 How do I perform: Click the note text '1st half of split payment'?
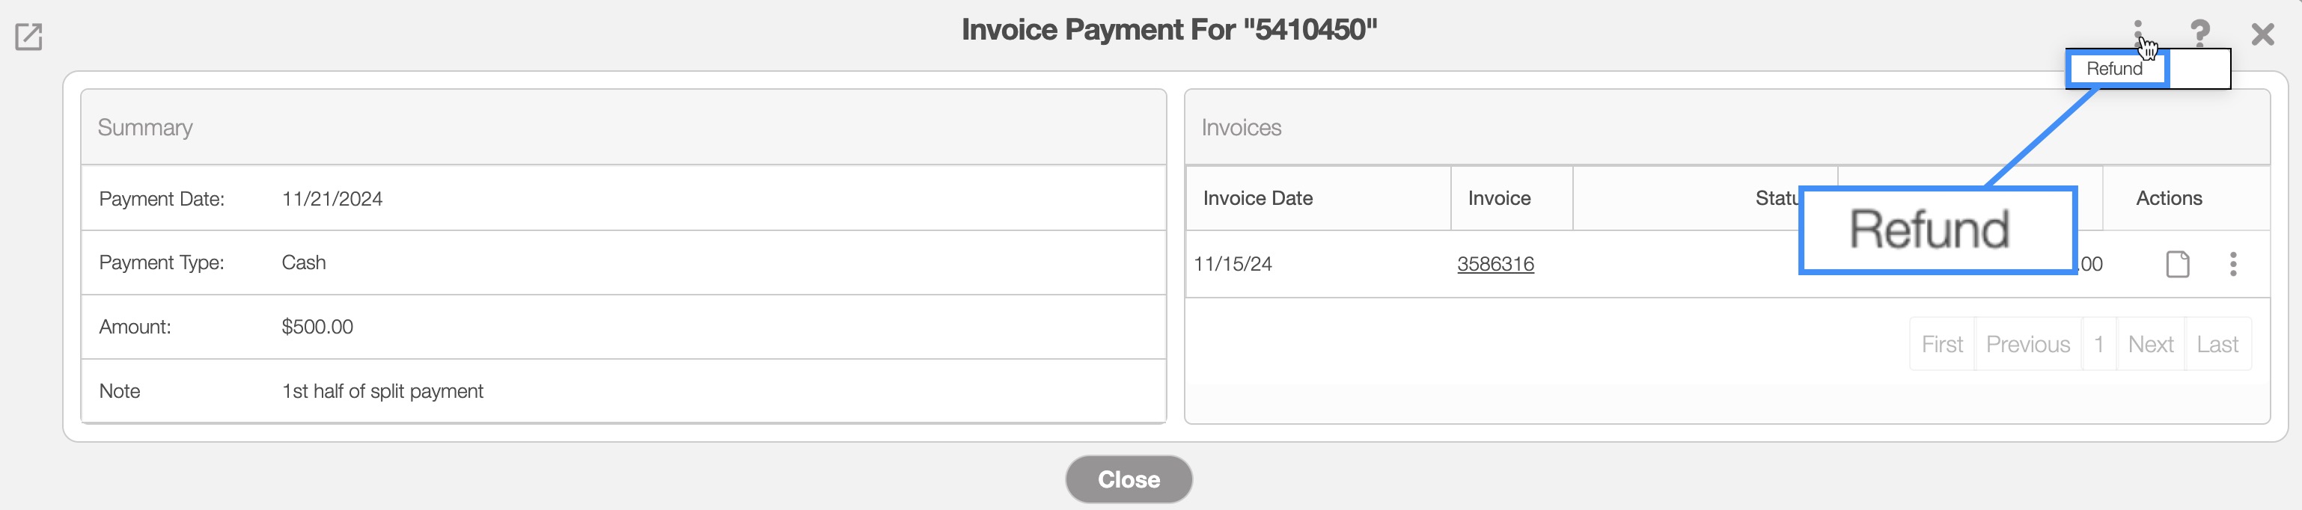[x=382, y=391]
